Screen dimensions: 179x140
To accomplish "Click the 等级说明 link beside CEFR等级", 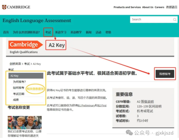I will (147, 101).
